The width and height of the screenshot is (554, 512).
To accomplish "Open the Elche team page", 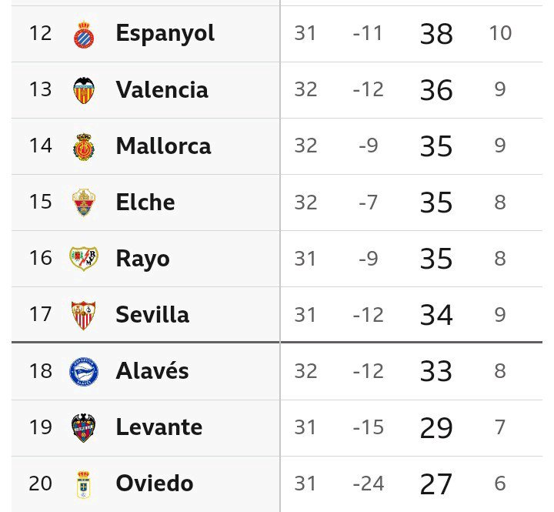I will click(x=145, y=202).
